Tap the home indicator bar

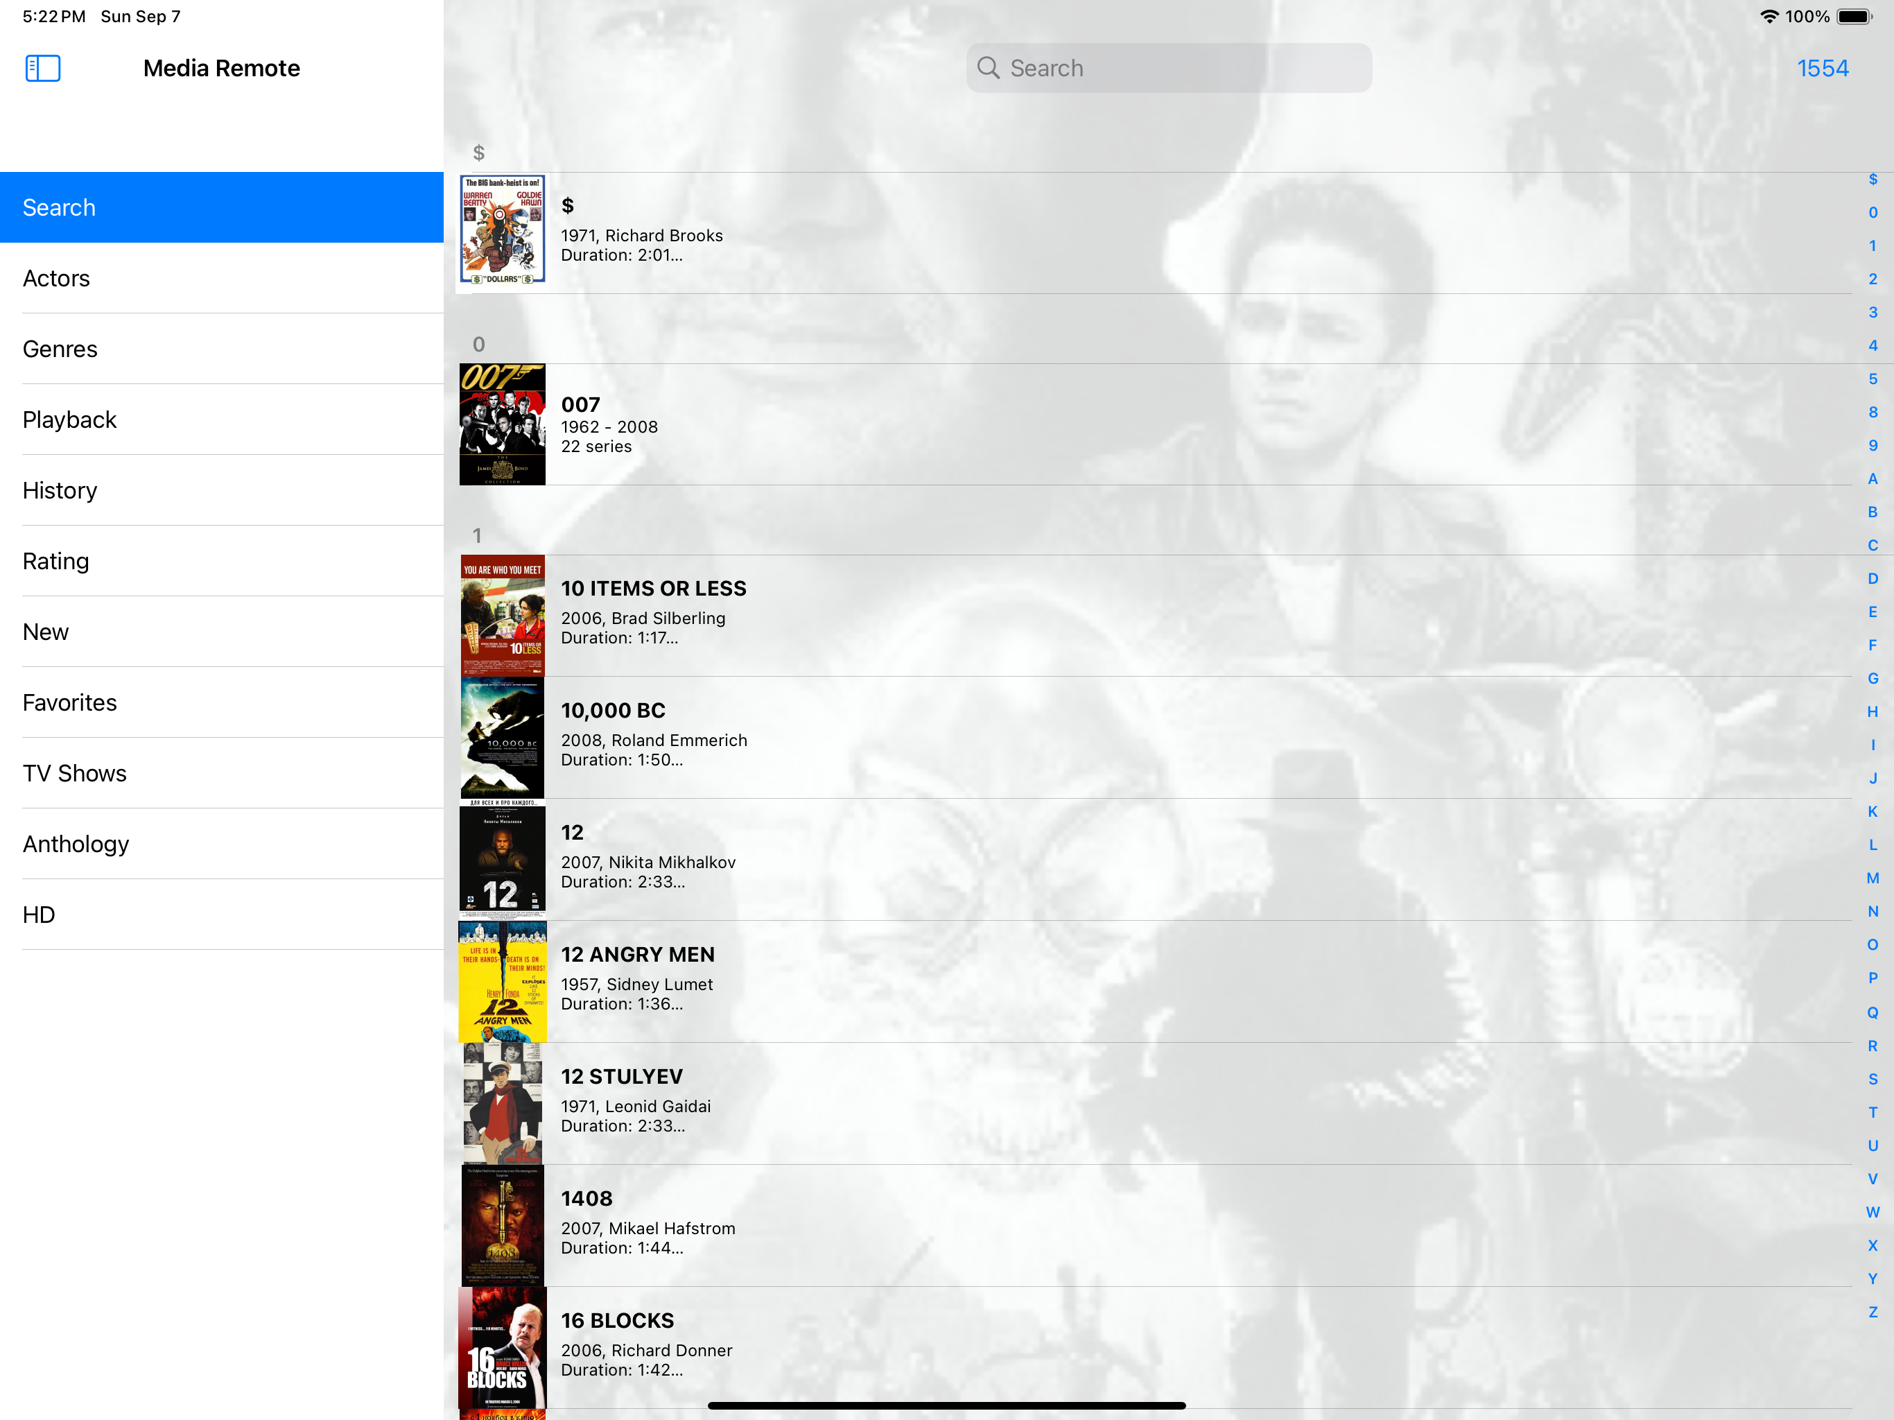(x=947, y=1405)
